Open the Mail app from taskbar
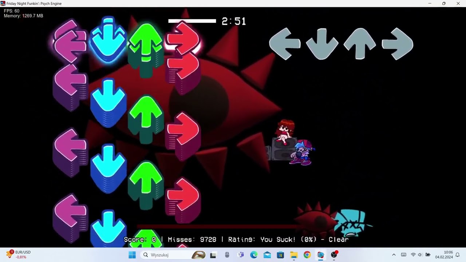 (x=267, y=255)
